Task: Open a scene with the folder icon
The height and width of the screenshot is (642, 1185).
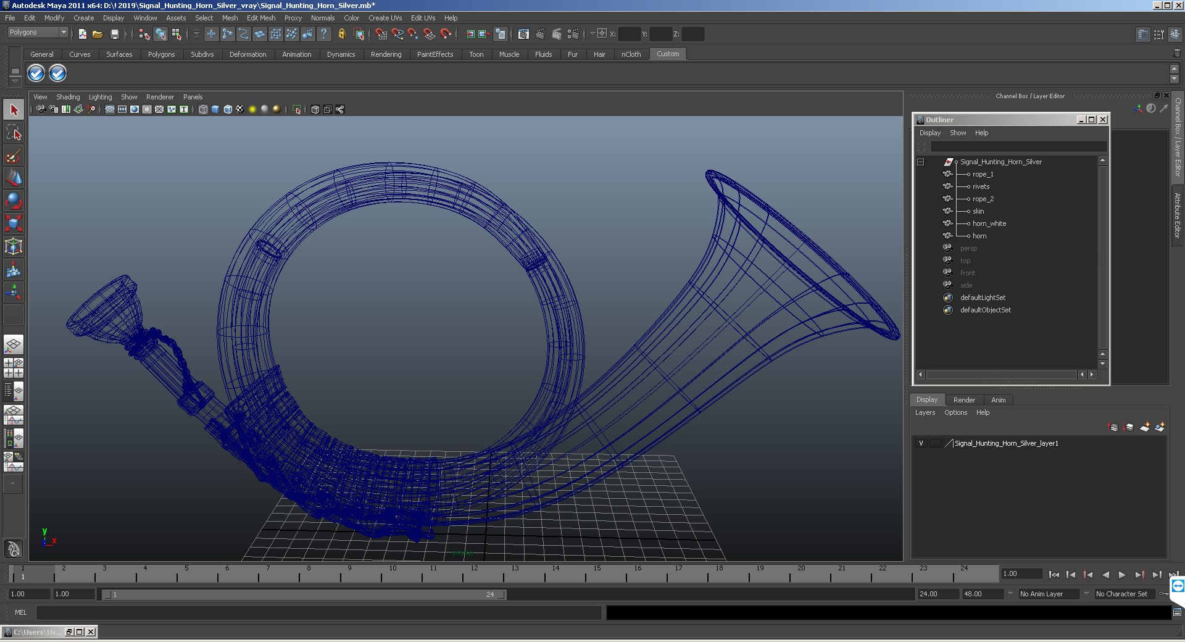Action: click(x=98, y=34)
